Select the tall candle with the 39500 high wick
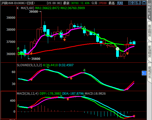The width and height of the screenshot is (152, 120). pyautogui.click(x=41, y=28)
